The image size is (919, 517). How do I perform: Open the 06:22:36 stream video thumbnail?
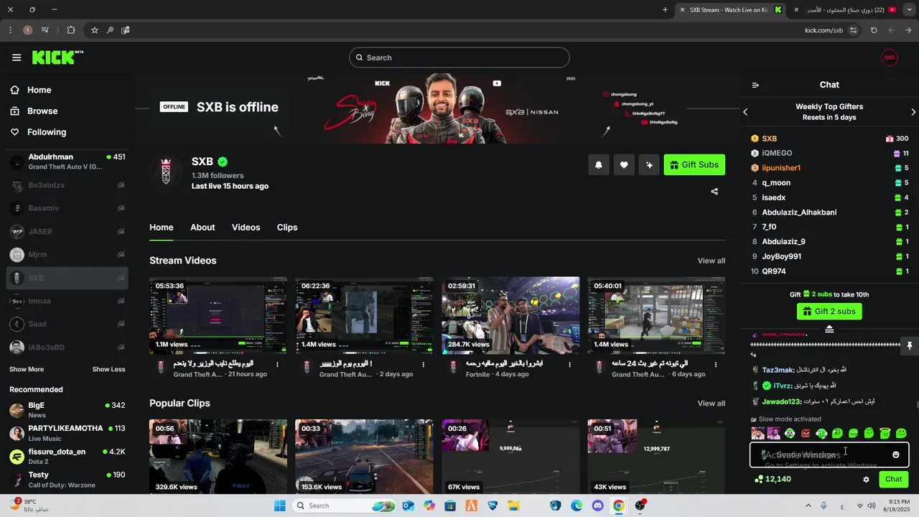tap(364, 315)
